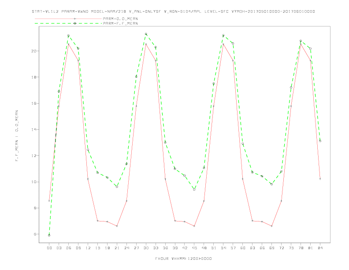Click x-axis tick label 66
This screenshot has width=349, height=270.
(x=262, y=248)
